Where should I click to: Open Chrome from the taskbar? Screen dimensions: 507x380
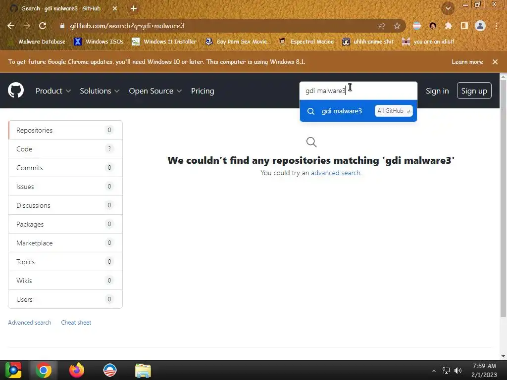click(44, 370)
